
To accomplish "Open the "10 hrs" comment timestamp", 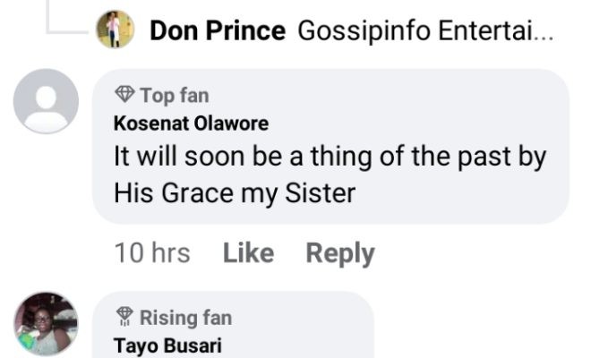I will [152, 253].
